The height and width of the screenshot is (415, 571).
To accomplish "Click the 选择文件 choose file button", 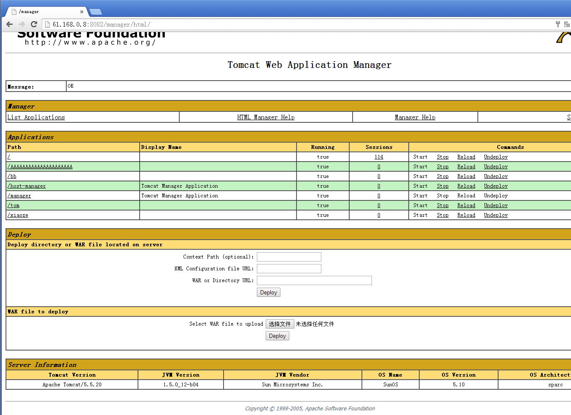I will (280, 324).
